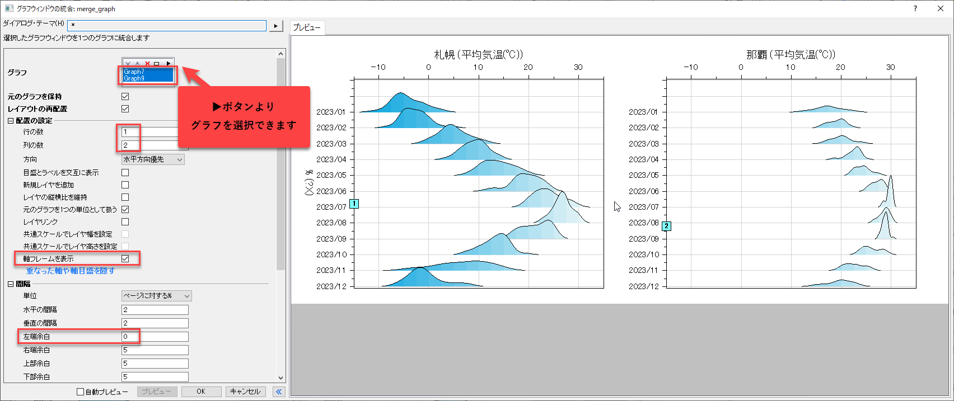This screenshot has height=401, width=954.
Task: Open 方向 dropdown showing 水平方向優先
Action: [x=153, y=159]
